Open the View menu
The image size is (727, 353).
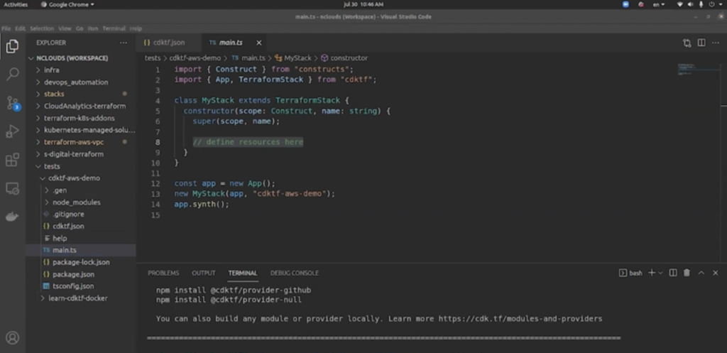point(65,28)
